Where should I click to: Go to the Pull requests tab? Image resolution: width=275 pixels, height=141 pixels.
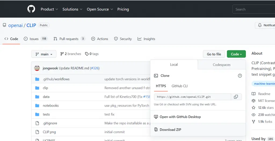(x=69, y=39)
